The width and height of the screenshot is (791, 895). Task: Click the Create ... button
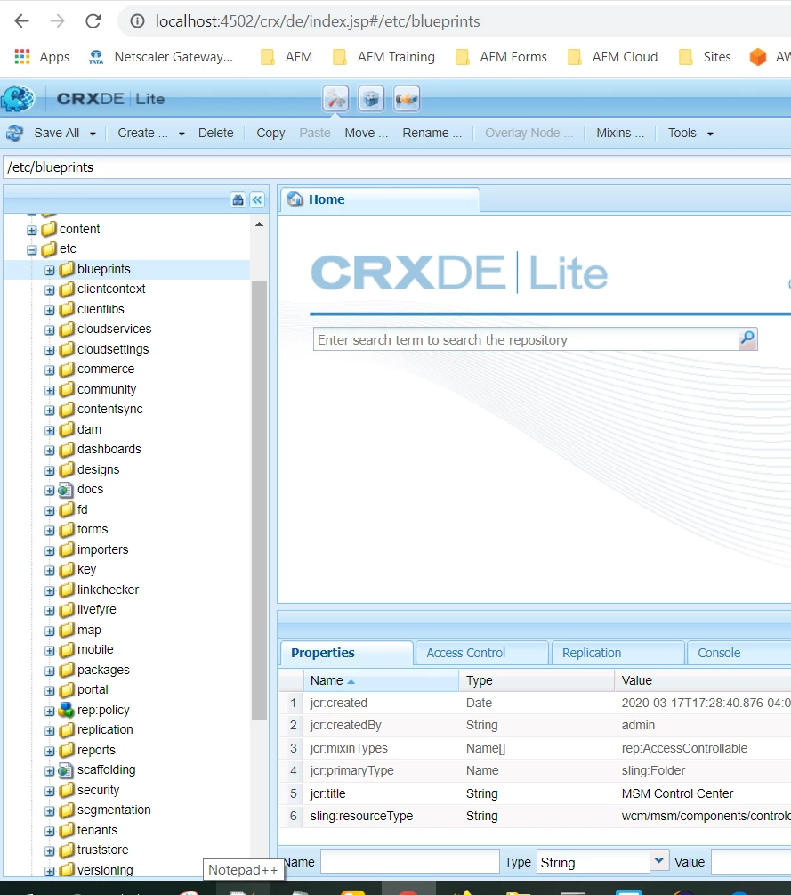click(x=142, y=133)
